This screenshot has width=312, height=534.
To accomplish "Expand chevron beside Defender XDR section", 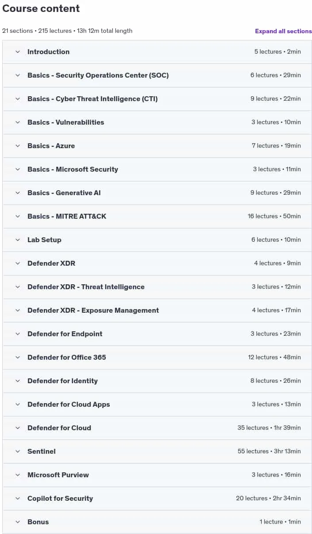I will 18,263.
